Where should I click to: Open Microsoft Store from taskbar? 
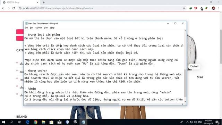(x=51, y=122)
